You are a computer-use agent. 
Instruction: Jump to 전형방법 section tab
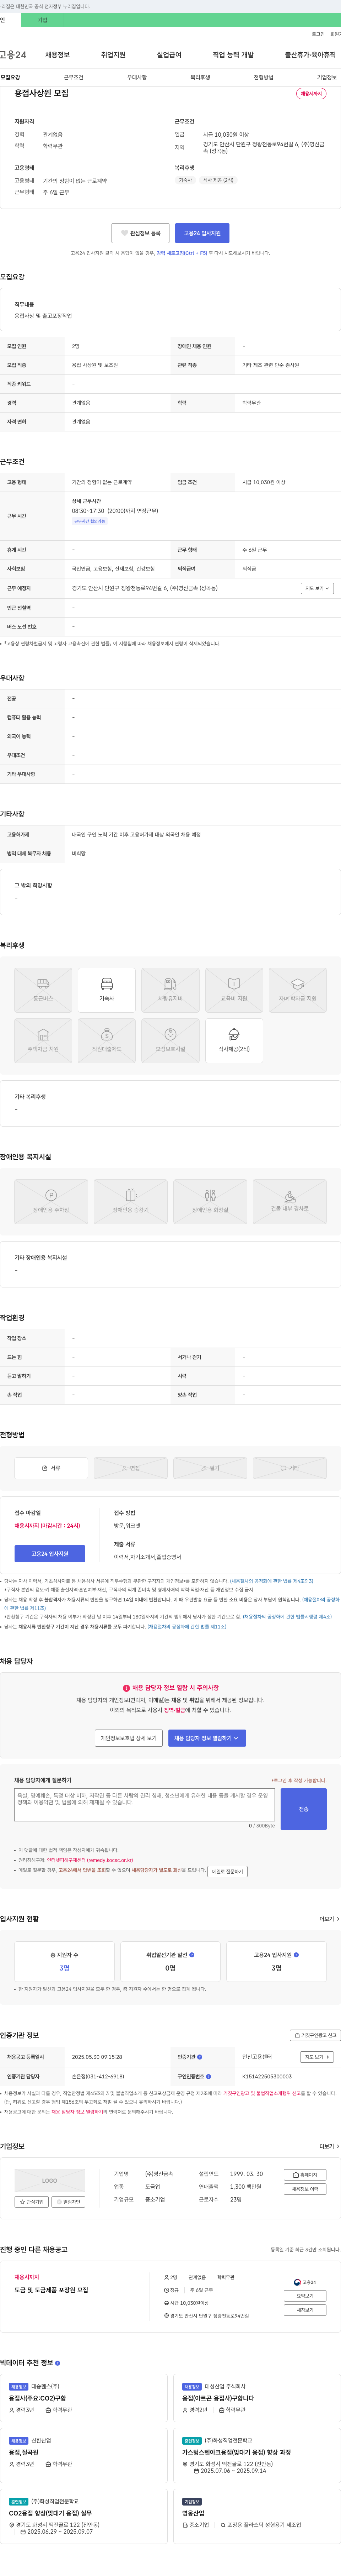[x=263, y=77]
